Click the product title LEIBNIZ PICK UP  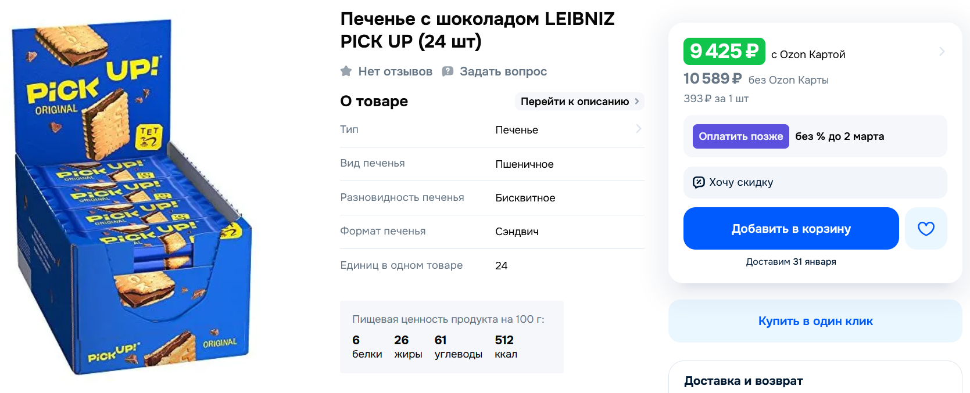pos(477,30)
